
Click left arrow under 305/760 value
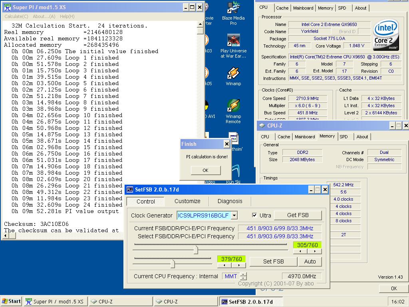(300, 251)
